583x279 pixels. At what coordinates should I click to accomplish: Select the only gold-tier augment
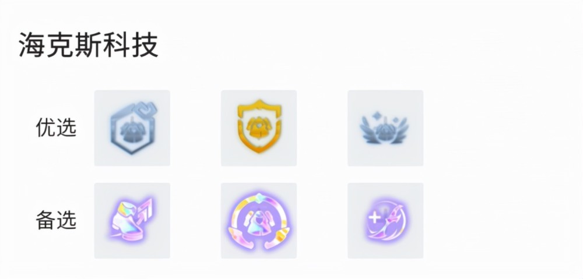(x=259, y=126)
